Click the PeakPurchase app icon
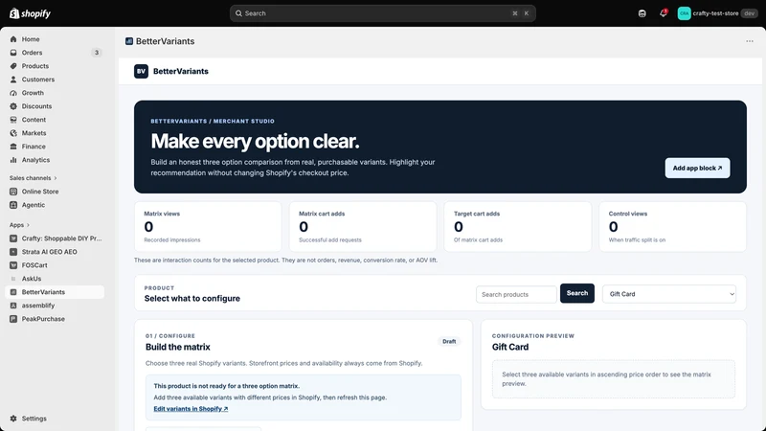Viewport: 766px width, 431px height. (13, 319)
